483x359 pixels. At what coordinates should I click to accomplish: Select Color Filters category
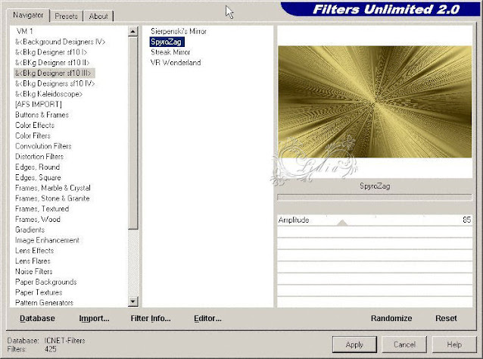(33, 136)
